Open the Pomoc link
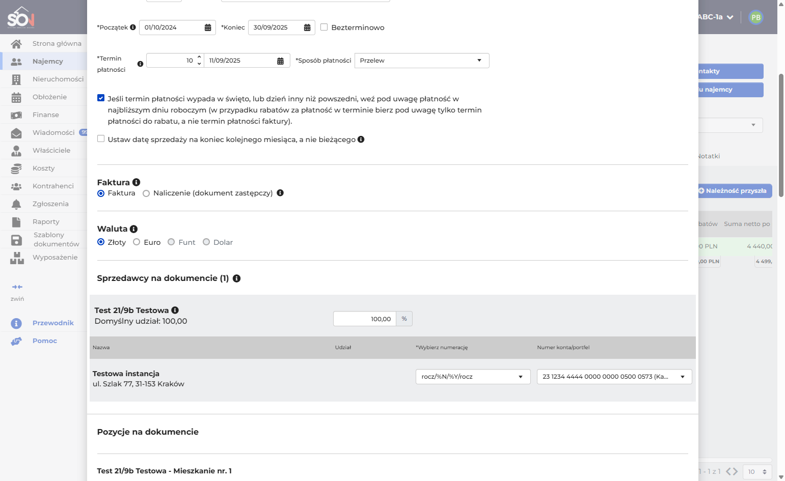This screenshot has height=481, width=785. (x=45, y=341)
